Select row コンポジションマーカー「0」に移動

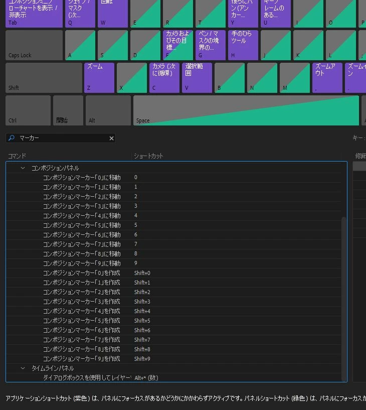[174, 177]
